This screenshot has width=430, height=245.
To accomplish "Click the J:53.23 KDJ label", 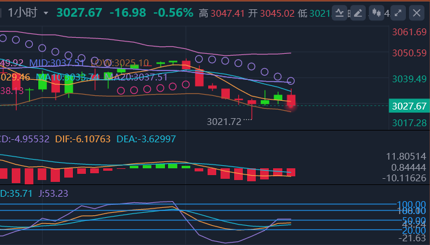I will pyautogui.click(x=53, y=194).
